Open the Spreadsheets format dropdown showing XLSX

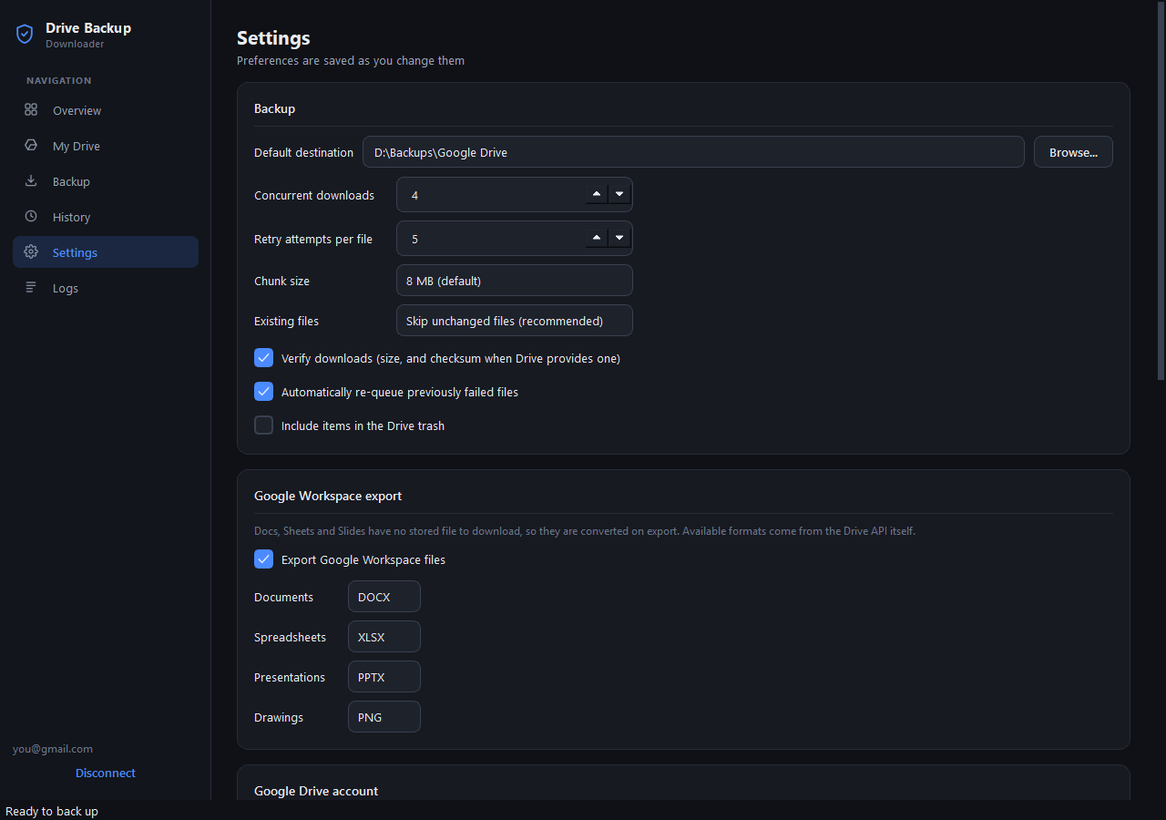coord(384,637)
